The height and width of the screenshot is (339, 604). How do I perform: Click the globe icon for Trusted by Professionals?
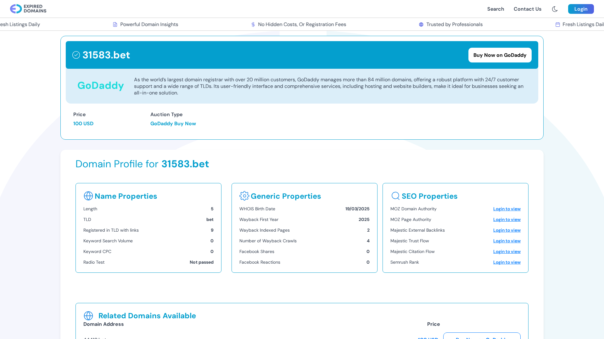point(421,24)
